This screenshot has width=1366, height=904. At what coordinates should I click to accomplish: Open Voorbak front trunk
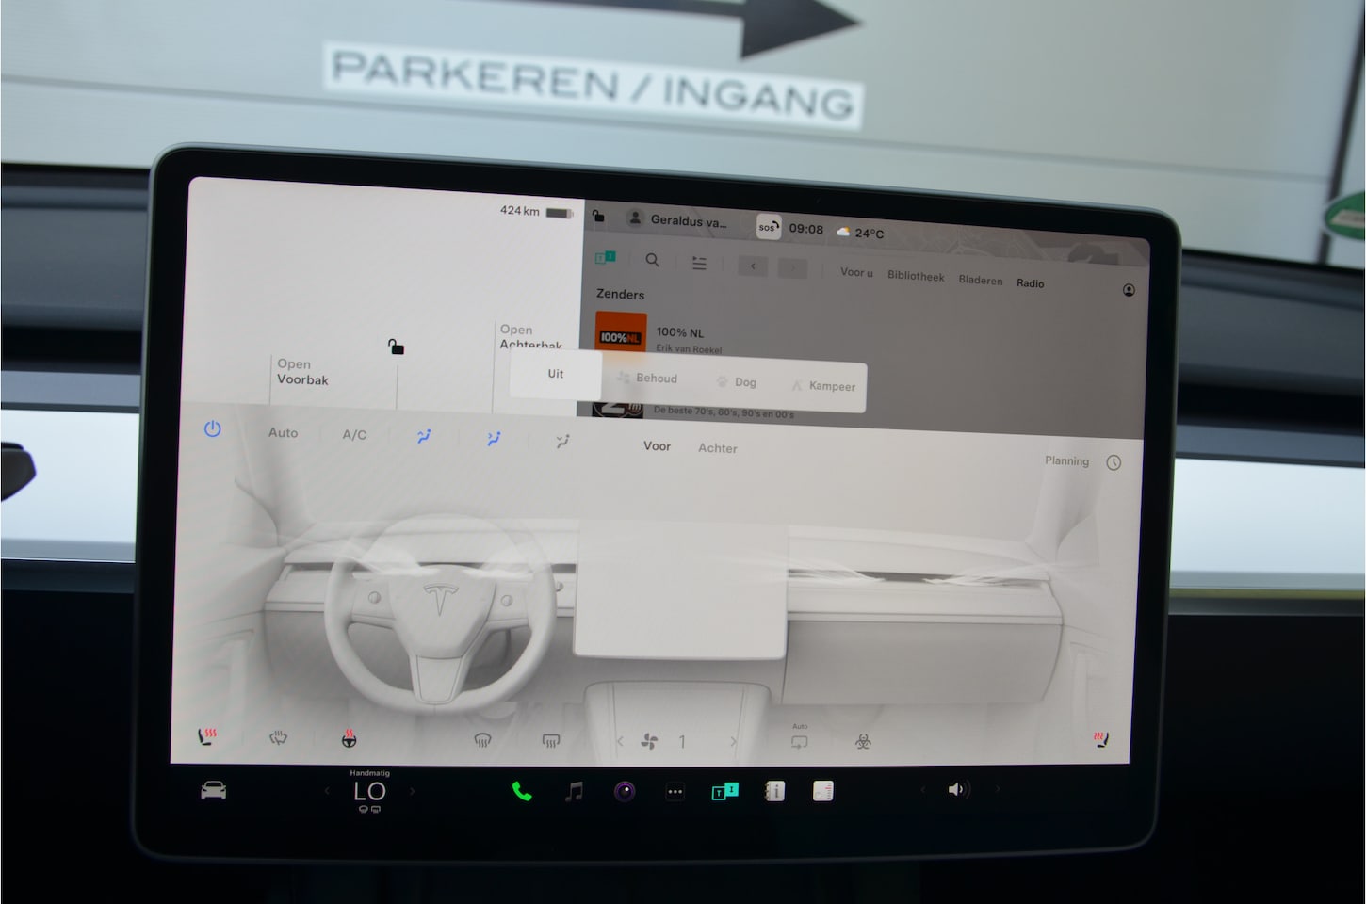pyautogui.click(x=302, y=372)
